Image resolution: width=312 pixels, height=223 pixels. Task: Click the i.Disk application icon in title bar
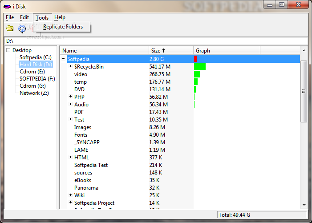point(7,7)
